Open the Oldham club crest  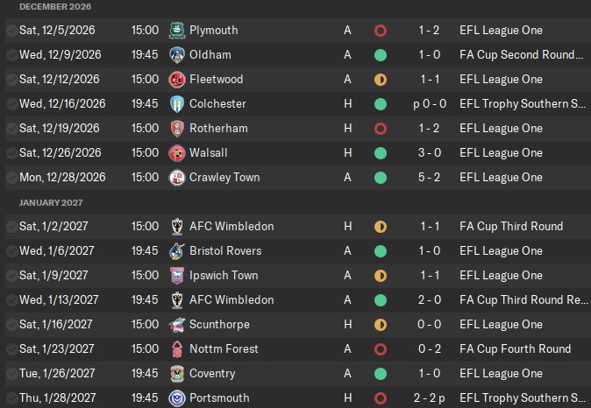[176, 55]
